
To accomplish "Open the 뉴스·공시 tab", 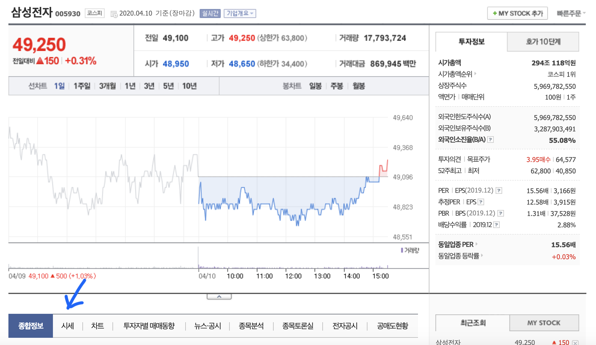I will click(207, 326).
